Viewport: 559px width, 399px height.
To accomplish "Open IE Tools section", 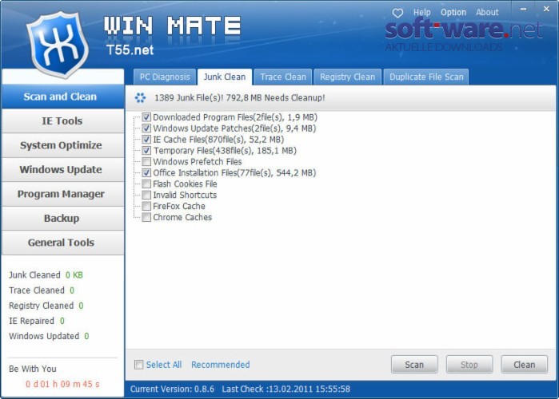I will click(x=62, y=121).
